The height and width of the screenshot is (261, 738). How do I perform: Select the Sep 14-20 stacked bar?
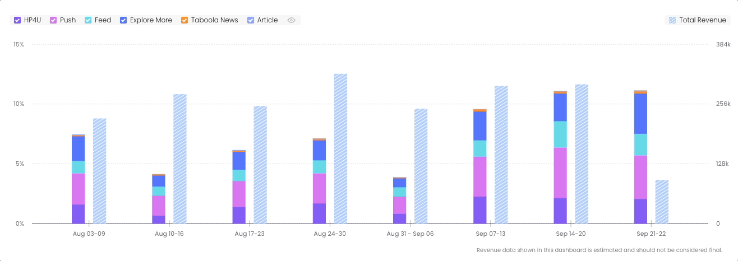[560, 157]
